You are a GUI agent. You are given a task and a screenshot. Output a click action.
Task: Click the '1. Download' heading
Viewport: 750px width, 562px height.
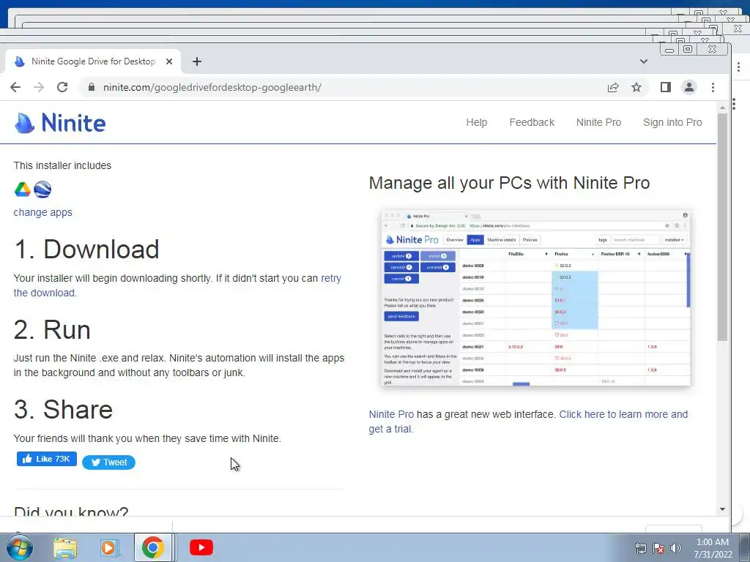(86, 249)
